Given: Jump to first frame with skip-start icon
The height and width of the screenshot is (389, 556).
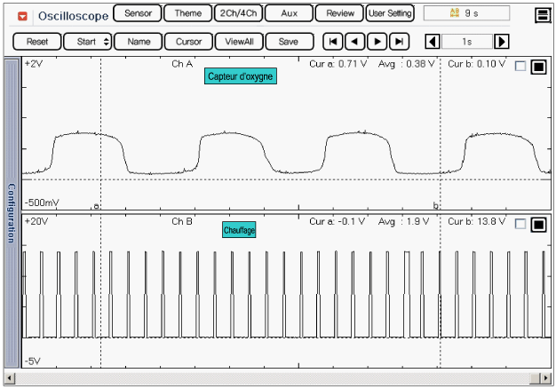Looking at the screenshot, I should coord(332,42).
